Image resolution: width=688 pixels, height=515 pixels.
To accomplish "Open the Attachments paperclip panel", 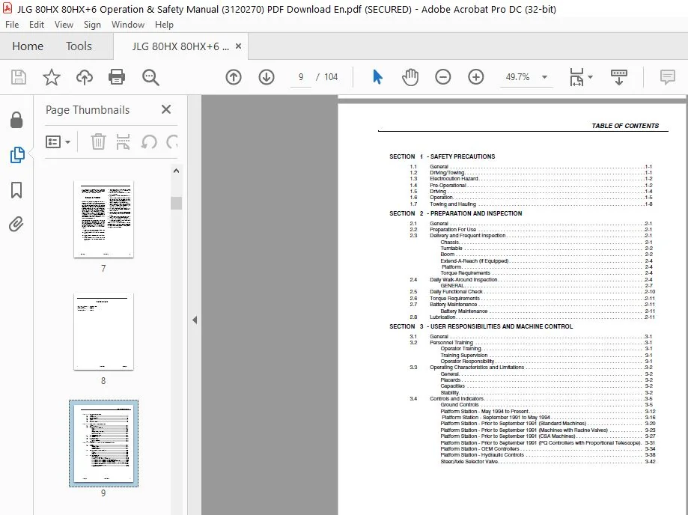I will click(16, 224).
